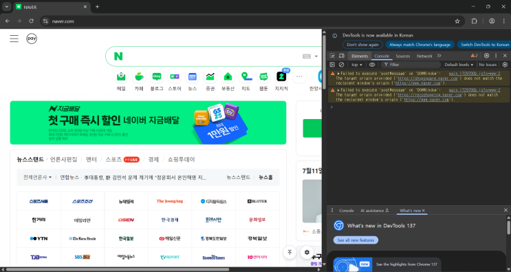The width and height of the screenshot is (511, 272).
Task: Open the 뉴스 (News) shortcut icon
Action: pos(193,77)
